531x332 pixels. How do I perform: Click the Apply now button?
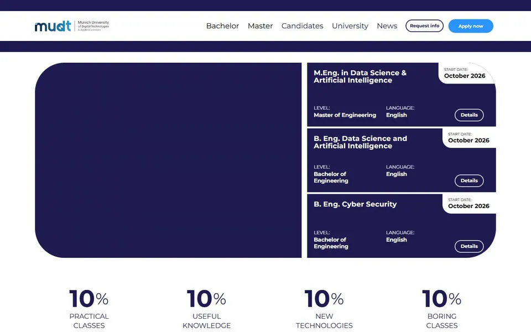(x=471, y=26)
